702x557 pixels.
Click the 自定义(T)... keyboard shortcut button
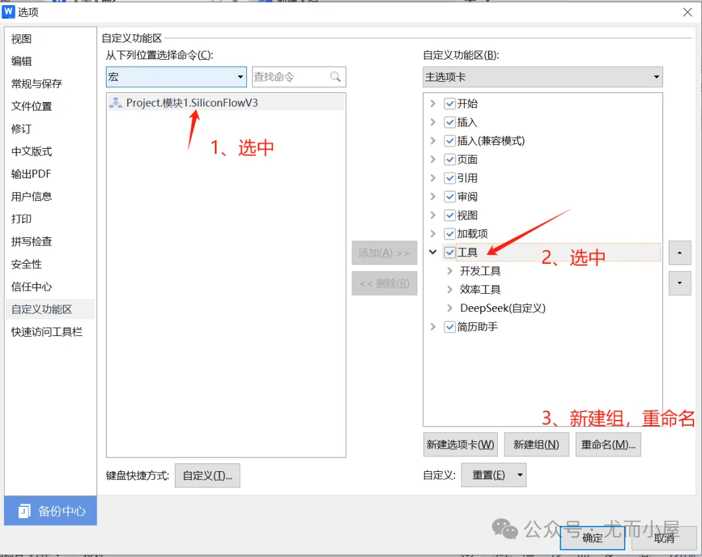pos(207,476)
